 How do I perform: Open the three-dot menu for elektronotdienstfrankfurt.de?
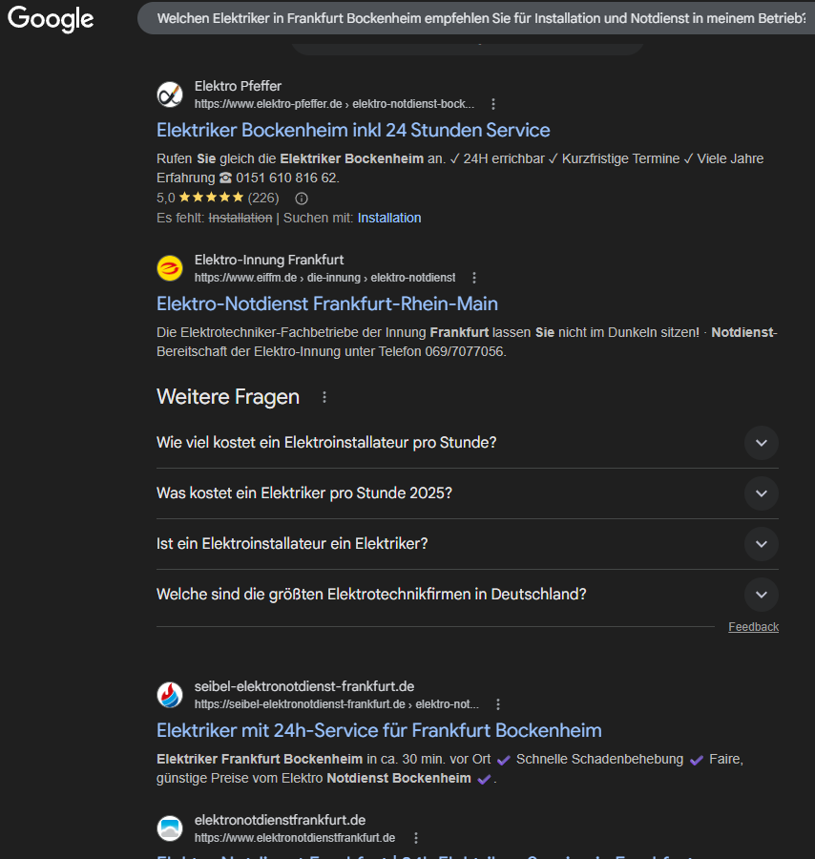click(416, 837)
